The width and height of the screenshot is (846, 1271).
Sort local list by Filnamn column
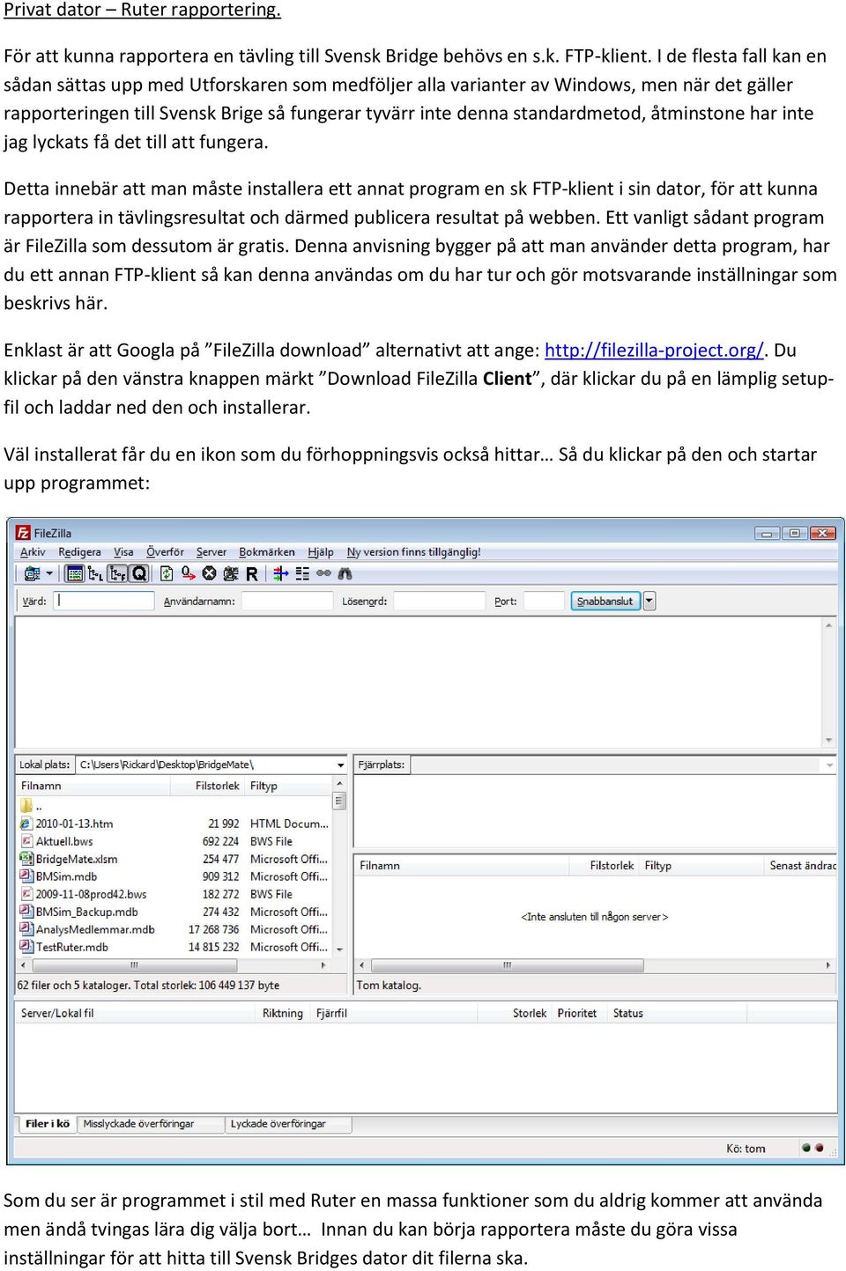pos(94,786)
